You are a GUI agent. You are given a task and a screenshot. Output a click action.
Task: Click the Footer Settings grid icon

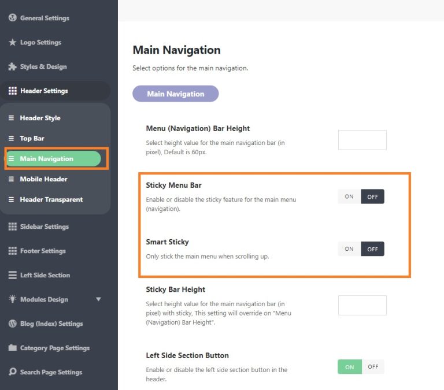(13, 251)
